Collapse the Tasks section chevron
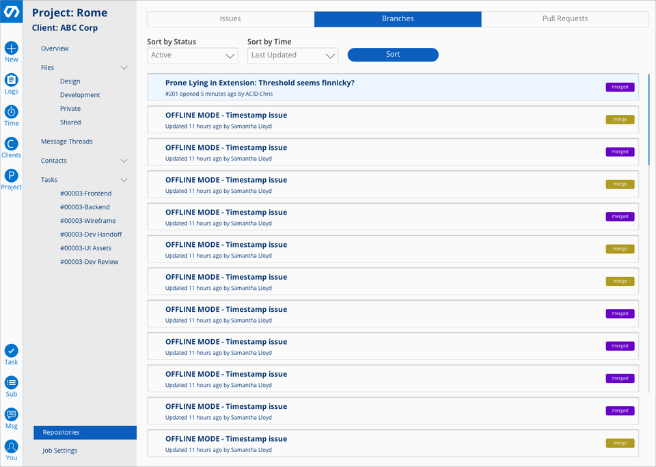656x467 pixels. [124, 180]
